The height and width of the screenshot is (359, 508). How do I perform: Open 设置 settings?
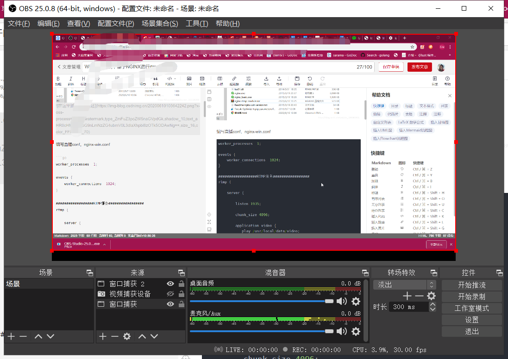click(472, 320)
